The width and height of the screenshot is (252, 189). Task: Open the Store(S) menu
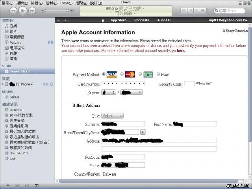pyautogui.click(x=67, y=3)
